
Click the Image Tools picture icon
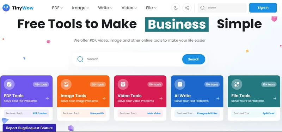66,84
